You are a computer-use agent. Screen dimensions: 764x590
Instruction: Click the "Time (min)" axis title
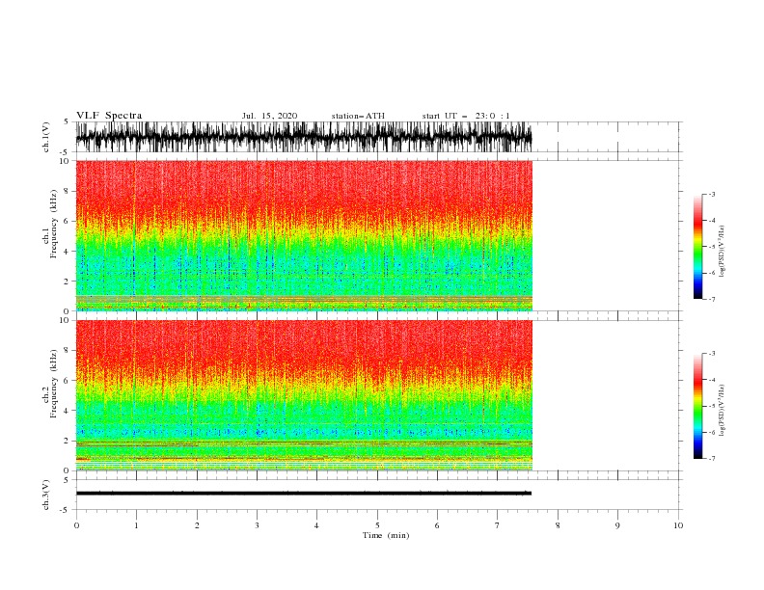[x=386, y=535]
